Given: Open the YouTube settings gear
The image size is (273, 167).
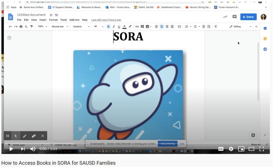Looking at the screenshot, I should click(231, 149).
